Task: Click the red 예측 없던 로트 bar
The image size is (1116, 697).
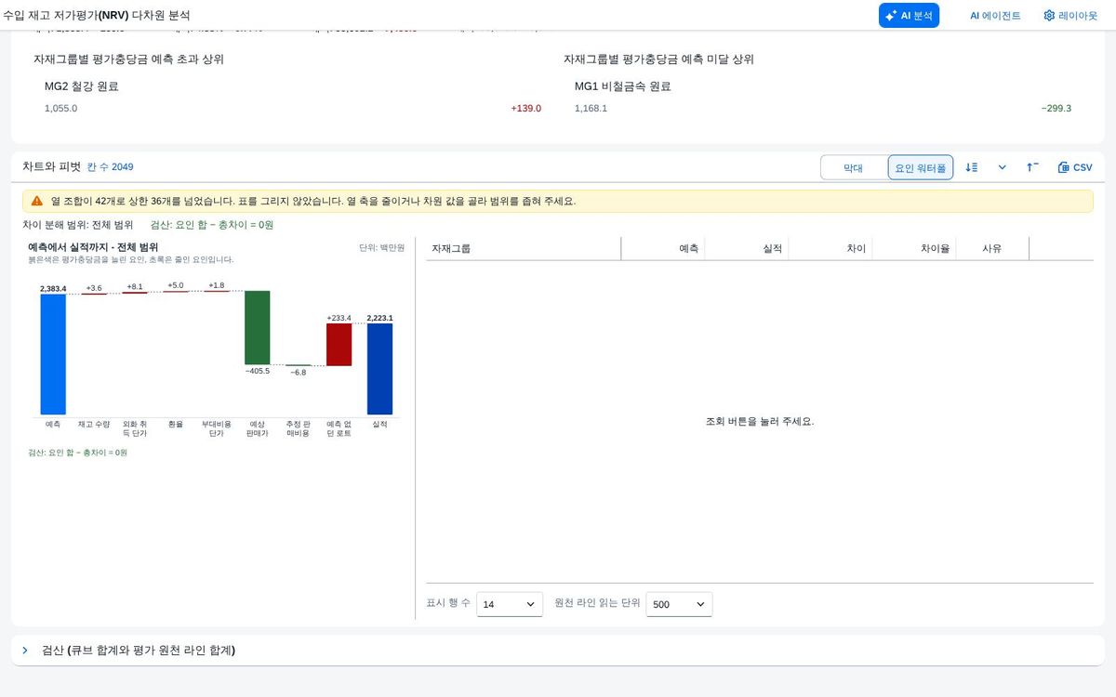Action: click(339, 344)
